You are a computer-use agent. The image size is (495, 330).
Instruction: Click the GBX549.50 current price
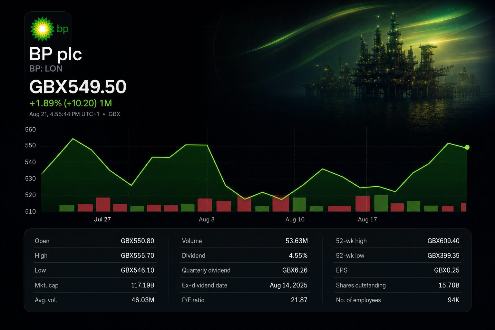[x=78, y=87]
